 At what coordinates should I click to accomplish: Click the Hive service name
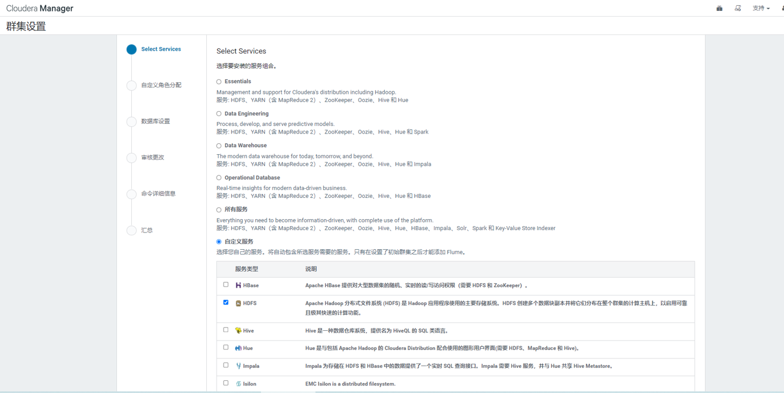248,331
